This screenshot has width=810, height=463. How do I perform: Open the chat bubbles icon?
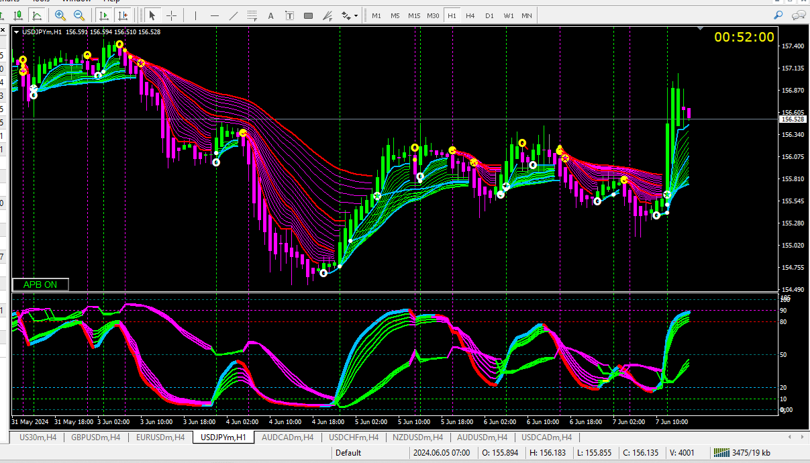pyautogui.click(x=799, y=15)
